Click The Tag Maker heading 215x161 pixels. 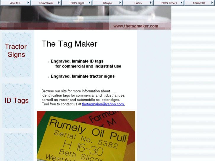coord(69,44)
